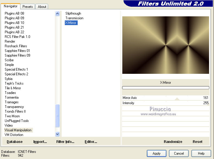Screen dimensions: 214x159
Task: Open Filter Info...
Action: (x=65, y=142)
